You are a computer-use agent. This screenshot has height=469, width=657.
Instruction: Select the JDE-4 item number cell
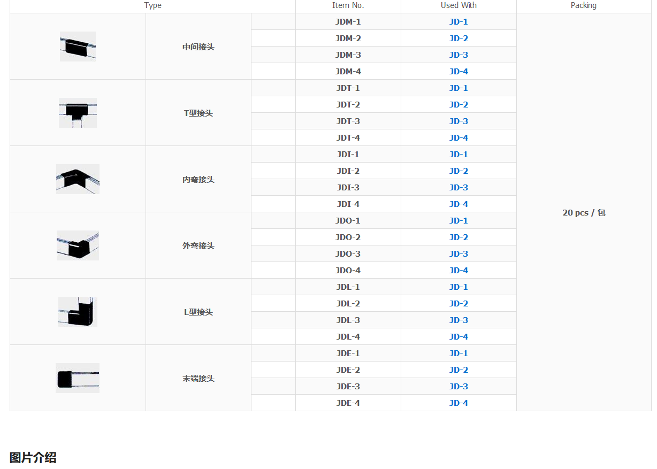coord(348,403)
